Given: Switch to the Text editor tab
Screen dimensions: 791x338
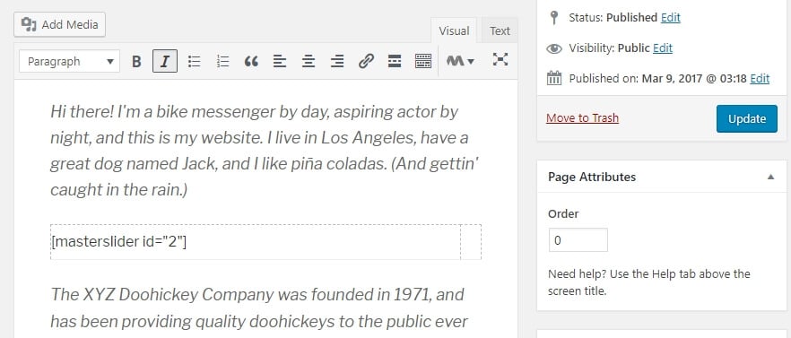Looking at the screenshot, I should click(x=500, y=31).
